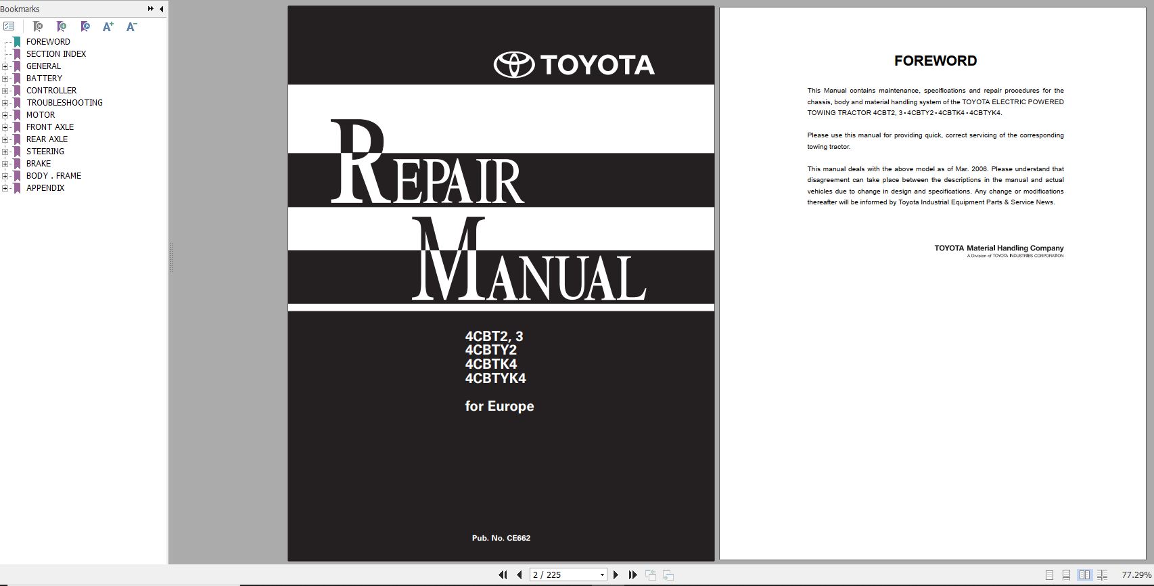The height and width of the screenshot is (586, 1154).
Task: Click the bookmarks panel divider handle
Action: click(x=171, y=257)
